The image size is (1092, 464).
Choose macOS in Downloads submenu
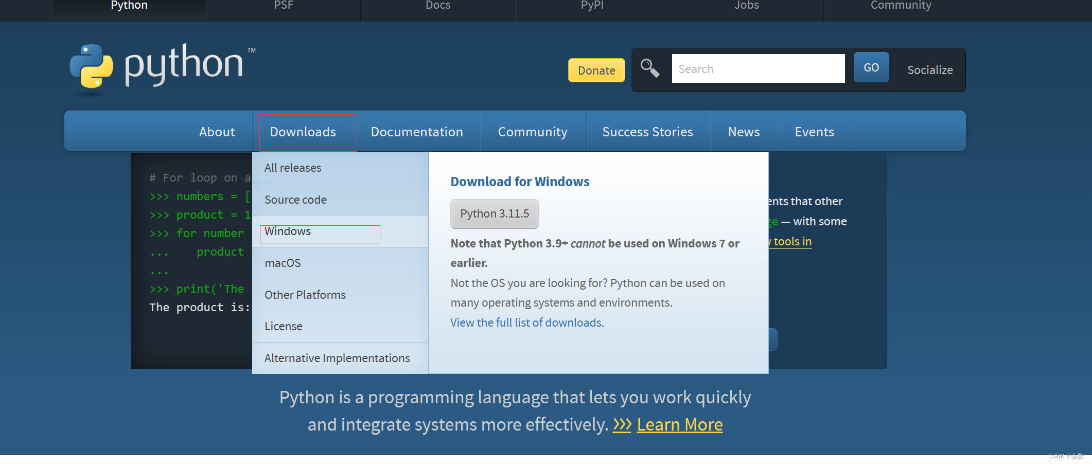point(340,263)
